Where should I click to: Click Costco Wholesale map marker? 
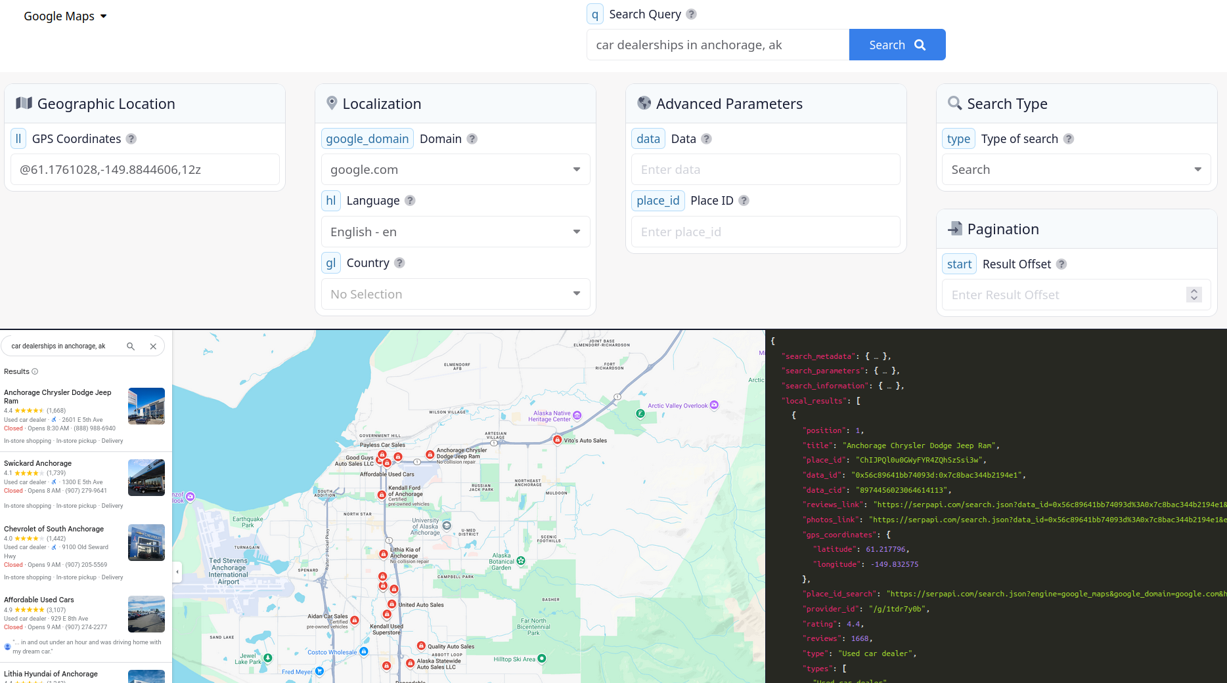(364, 652)
